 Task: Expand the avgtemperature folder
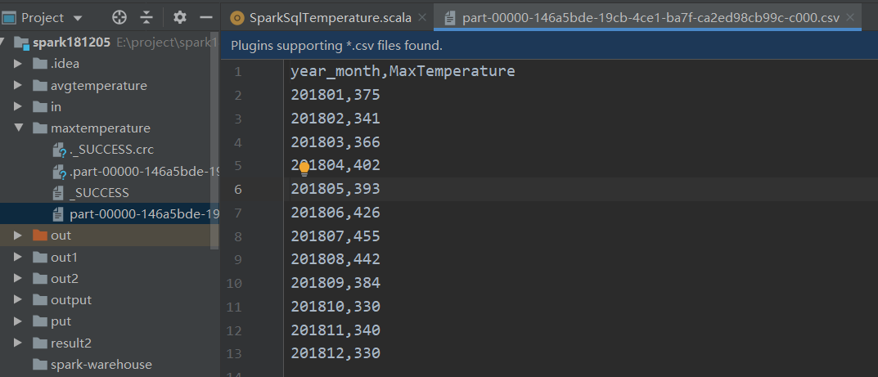[x=18, y=85]
